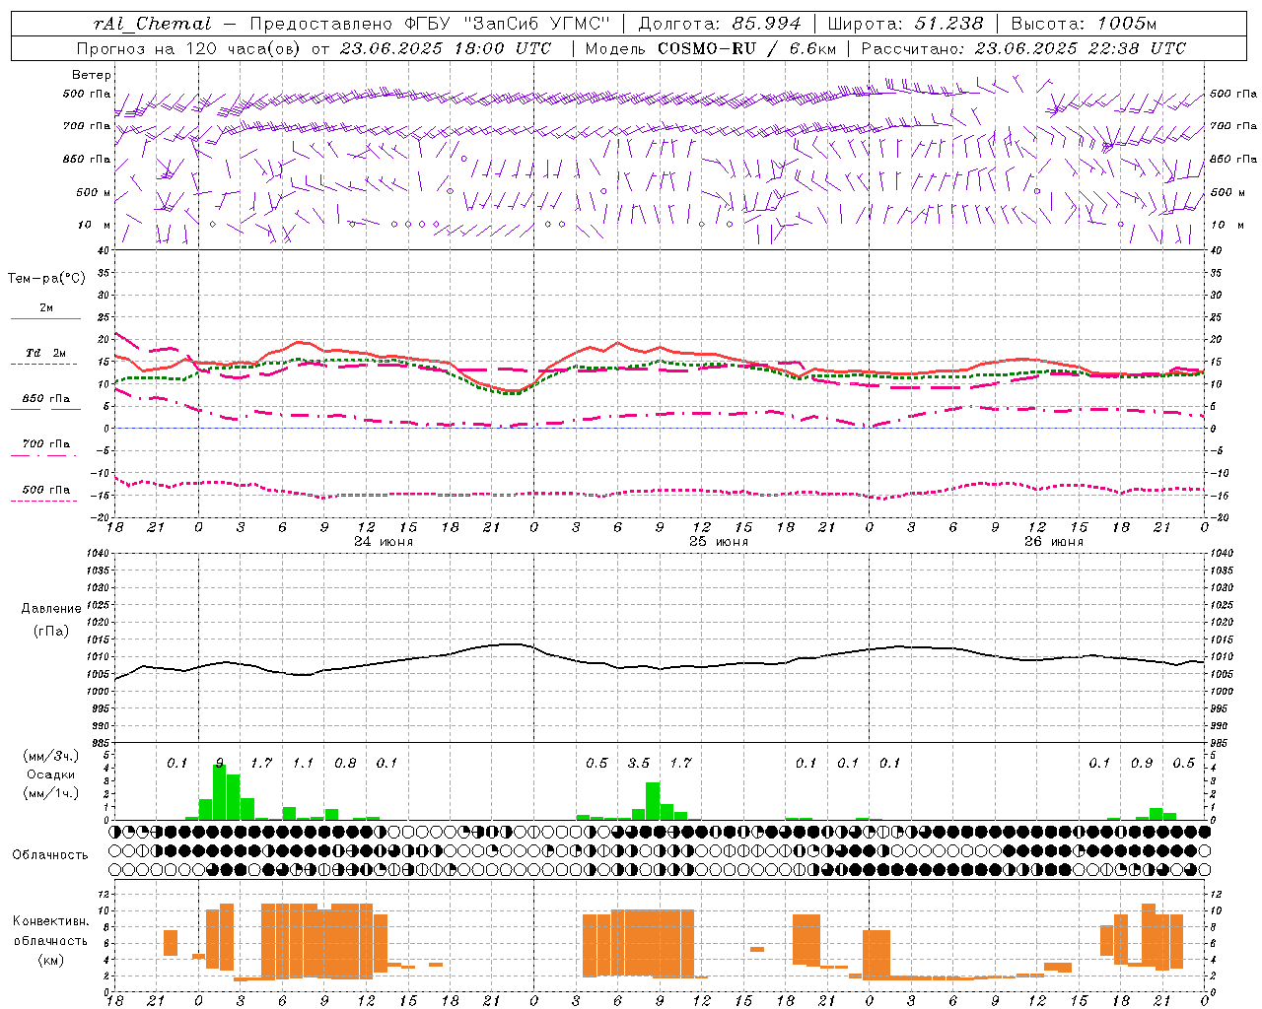Click the Td 2м dew point legend entry
Viewport: 1262px width, 1009px height.
coord(45,353)
